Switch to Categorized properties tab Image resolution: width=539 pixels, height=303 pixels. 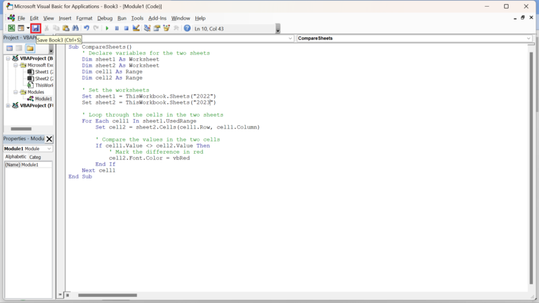[x=35, y=157]
